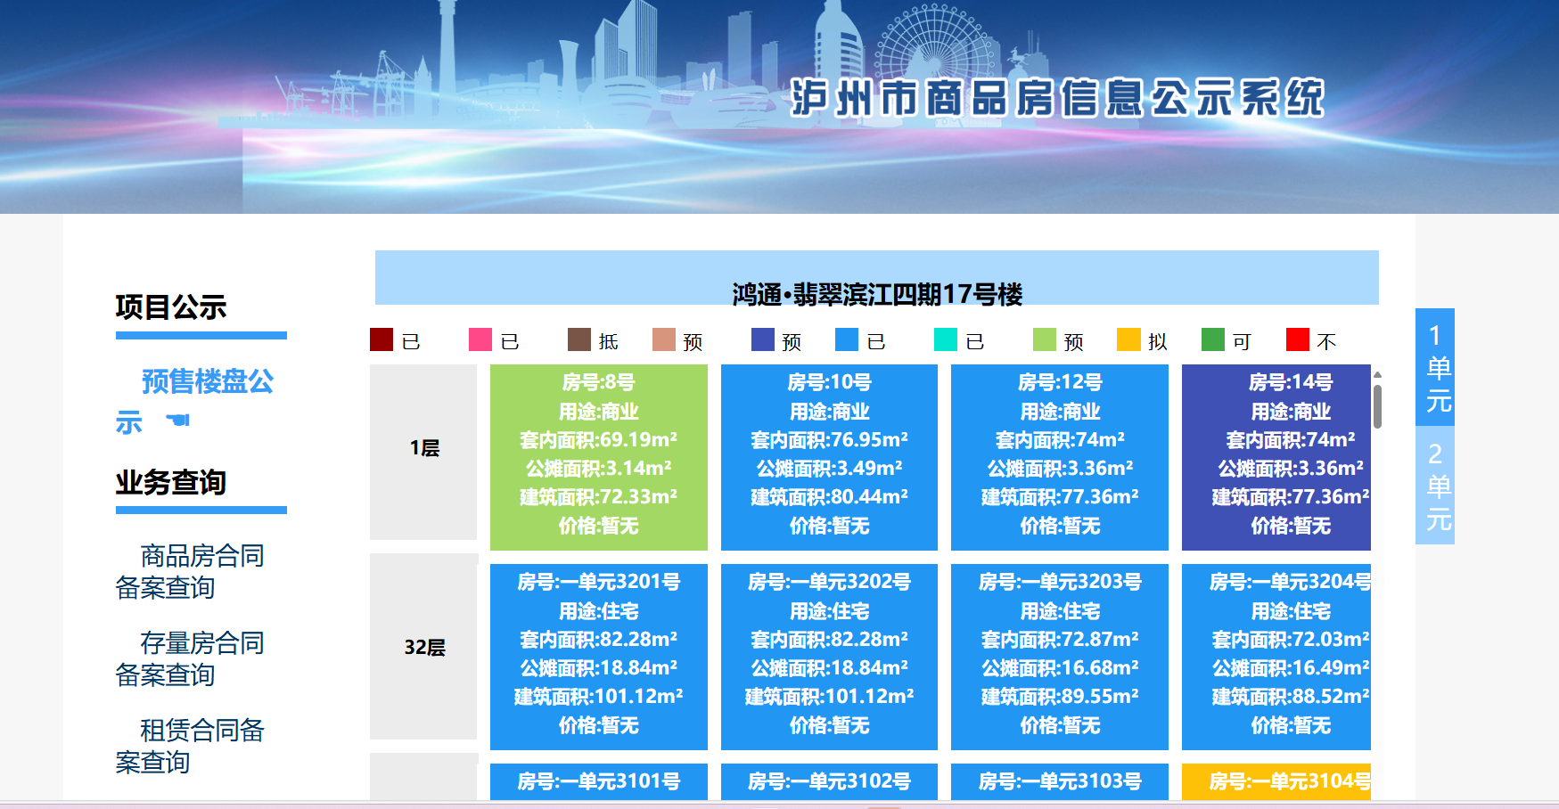Click the dark green 可 legend swatch
Viewport: 1559px width, 809px height.
[1213, 339]
